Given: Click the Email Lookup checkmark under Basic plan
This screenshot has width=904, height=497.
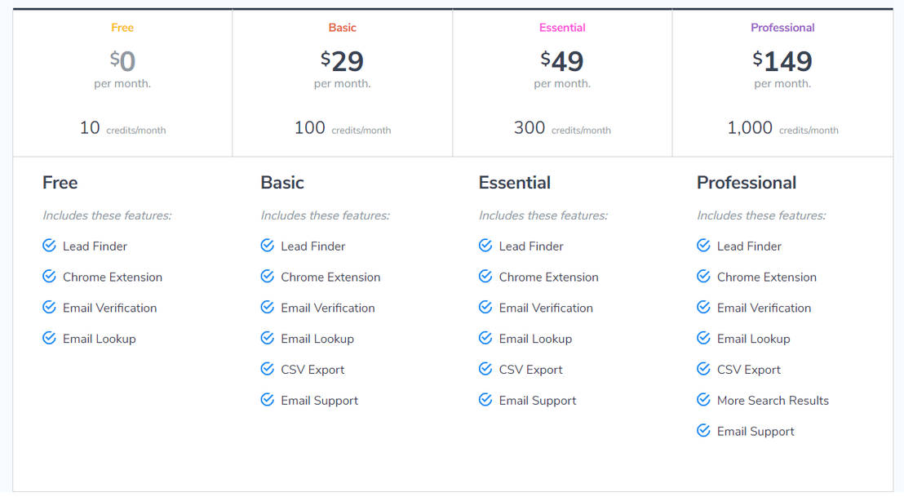Looking at the screenshot, I should click(267, 339).
